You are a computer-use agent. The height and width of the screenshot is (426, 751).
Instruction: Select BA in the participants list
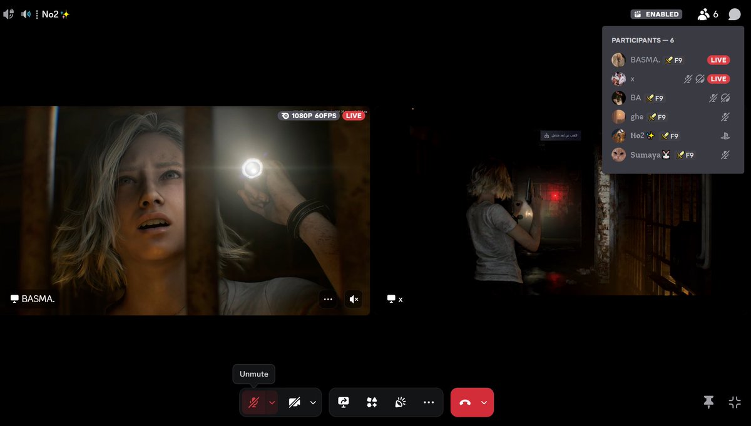[x=673, y=98]
